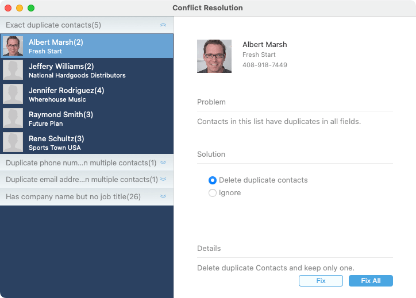The width and height of the screenshot is (416, 298).
Task: Expand Duplicate phone number section chevron
Action: (163, 162)
